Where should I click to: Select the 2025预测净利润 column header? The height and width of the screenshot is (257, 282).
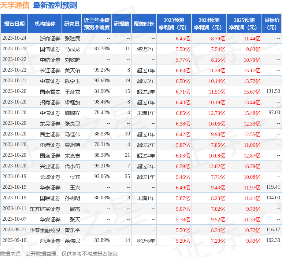pyautogui.click(x=244, y=23)
